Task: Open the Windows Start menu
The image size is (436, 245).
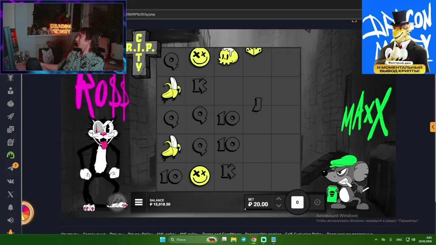Action: pyautogui.click(x=162, y=240)
